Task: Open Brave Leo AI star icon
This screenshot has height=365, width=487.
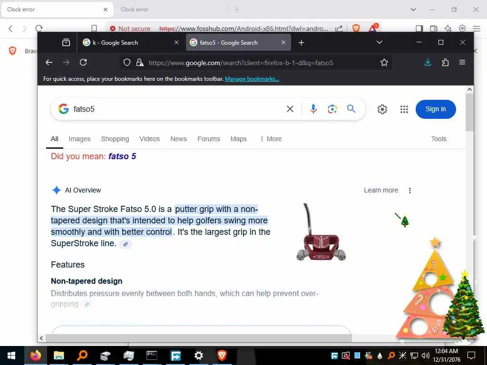Action: [448, 29]
